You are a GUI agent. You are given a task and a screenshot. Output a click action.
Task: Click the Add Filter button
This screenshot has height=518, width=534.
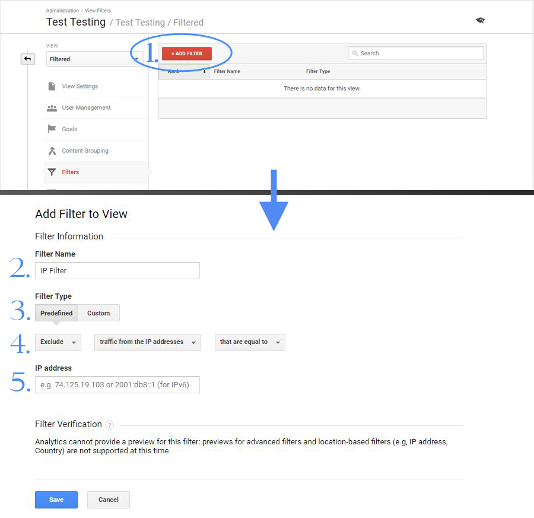click(x=186, y=53)
